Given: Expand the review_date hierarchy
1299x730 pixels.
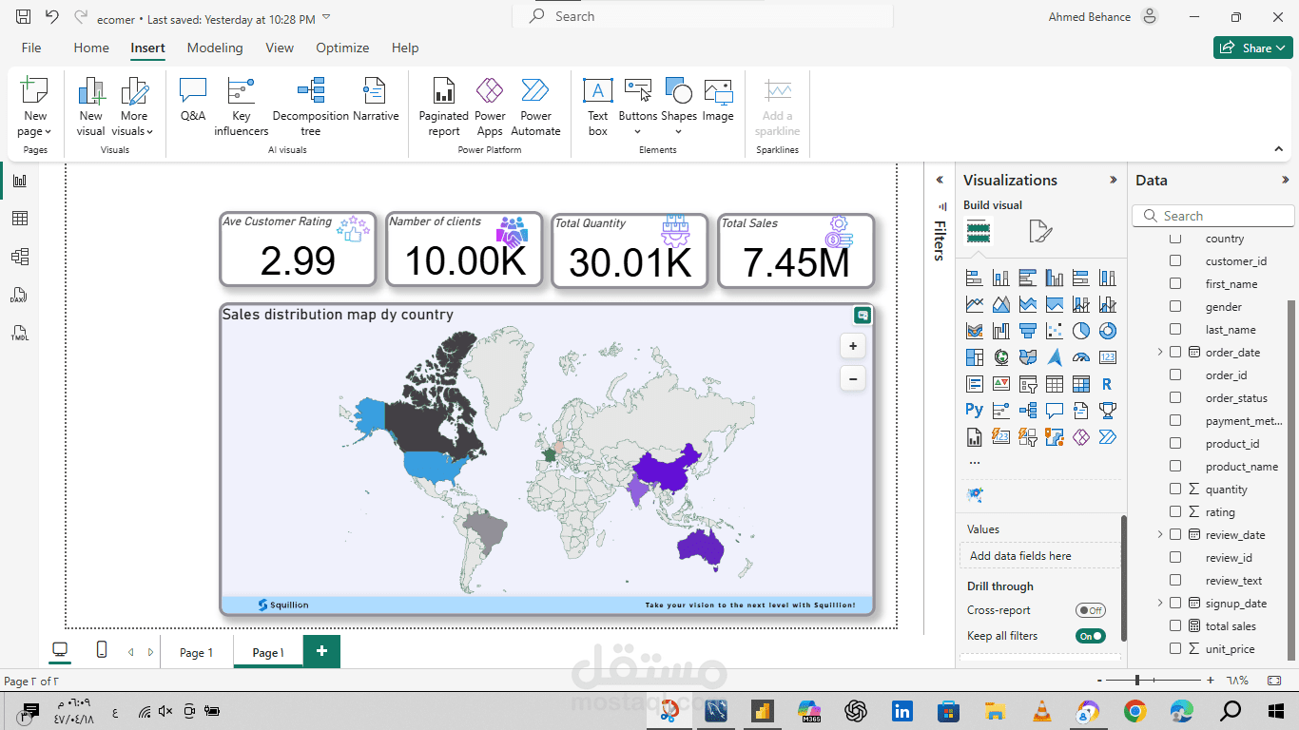Looking at the screenshot, I should [x=1160, y=535].
